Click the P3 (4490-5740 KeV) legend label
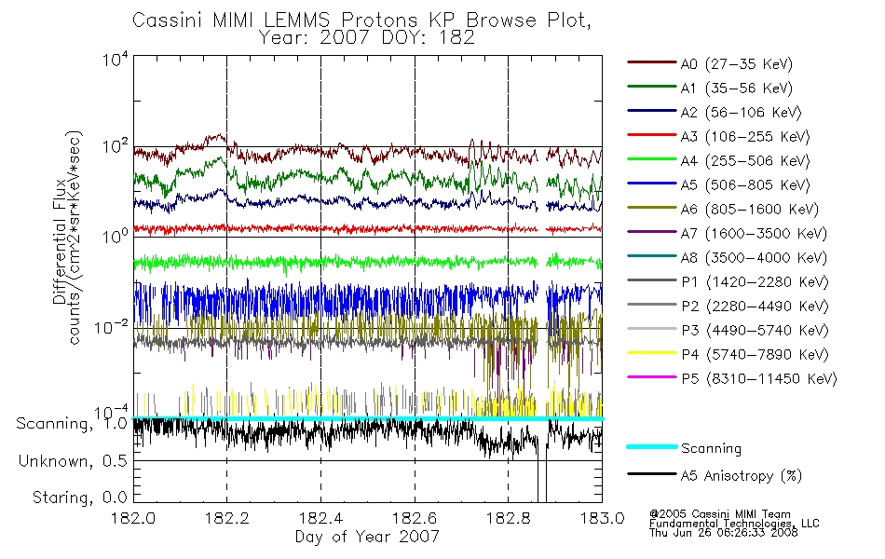Image resolution: width=885 pixels, height=559 pixels. coord(755,331)
